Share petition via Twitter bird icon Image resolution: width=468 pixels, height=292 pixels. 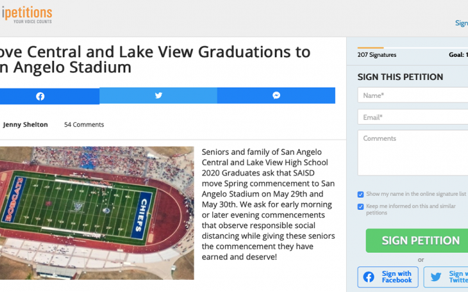tap(158, 95)
